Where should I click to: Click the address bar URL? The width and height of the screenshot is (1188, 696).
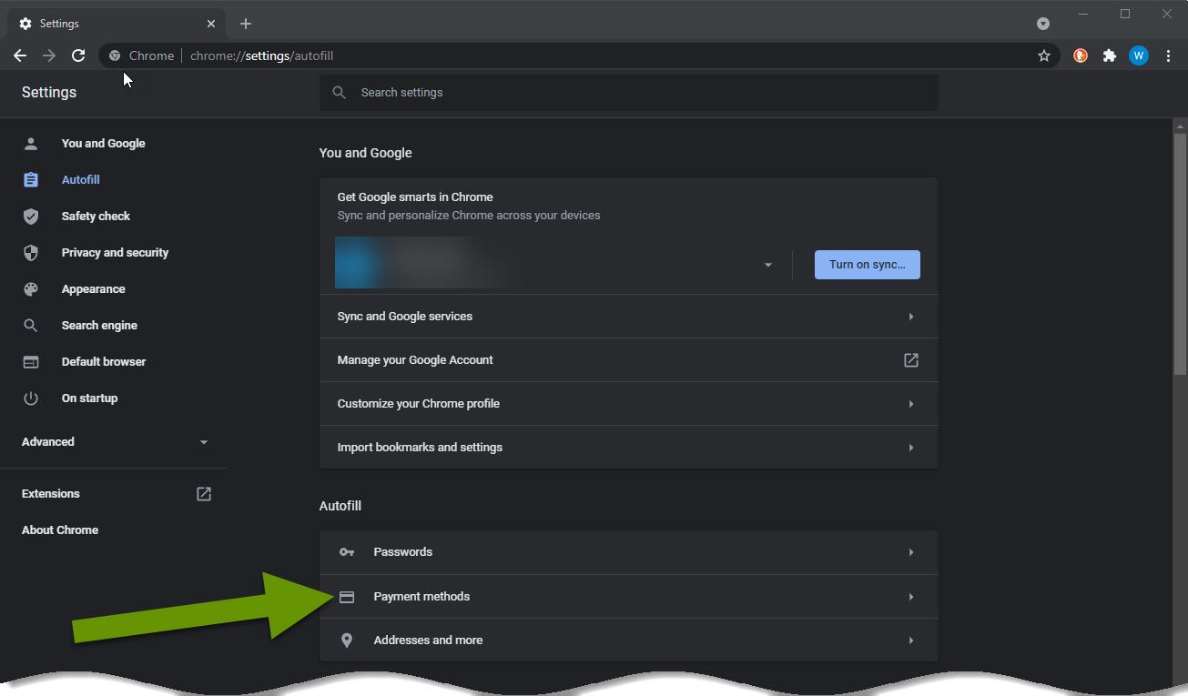pyautogui.click(x=262, y=55)
